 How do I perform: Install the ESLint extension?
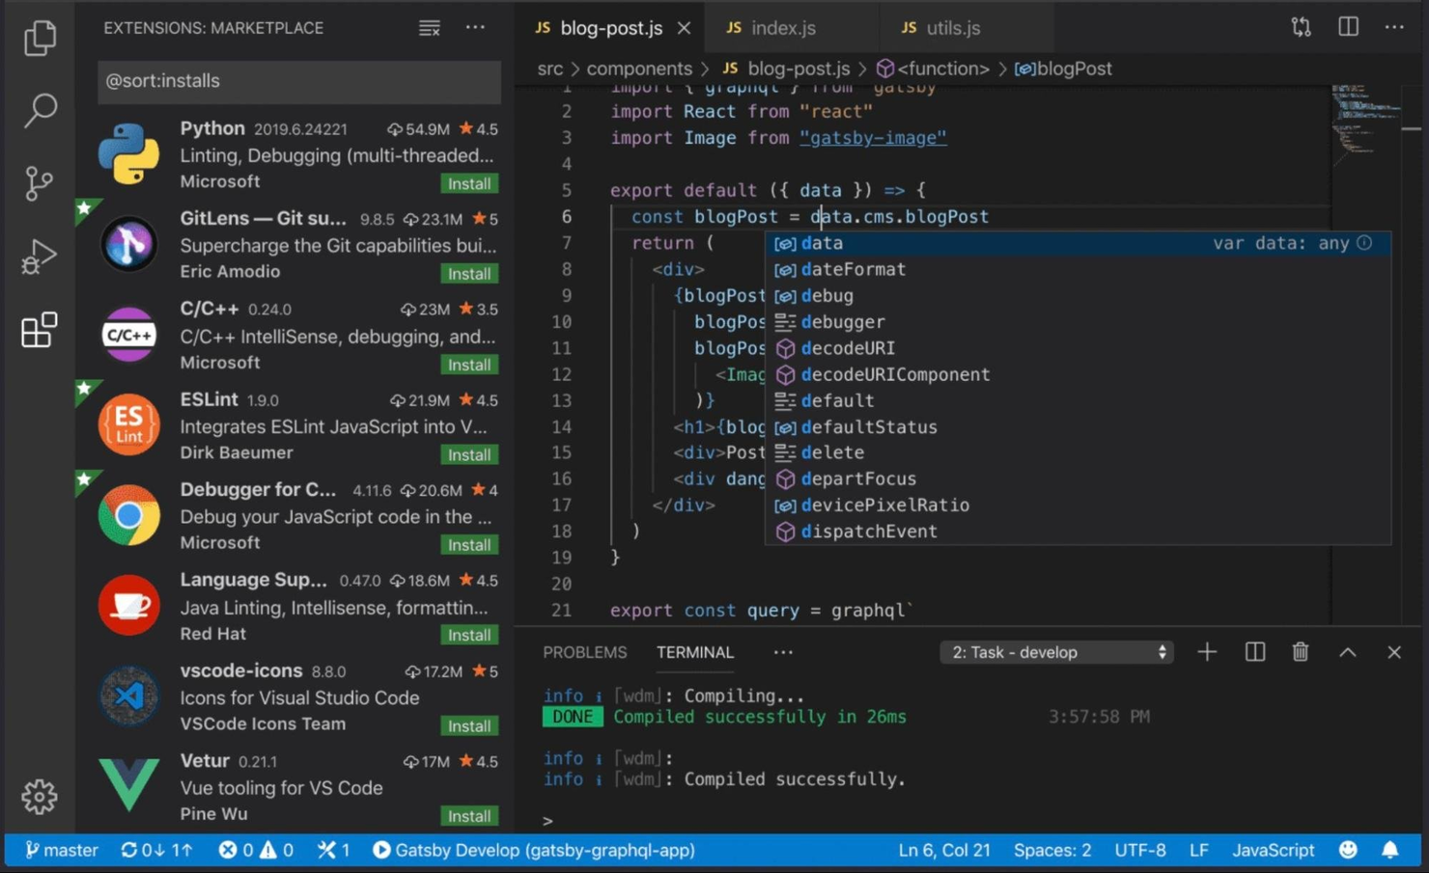(469, 454)
